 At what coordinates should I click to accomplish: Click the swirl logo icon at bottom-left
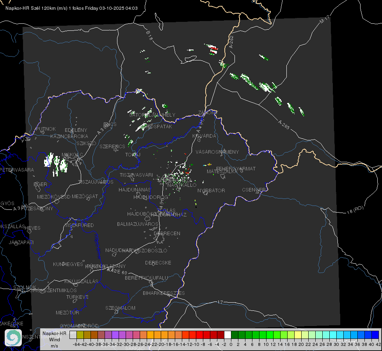13,338
